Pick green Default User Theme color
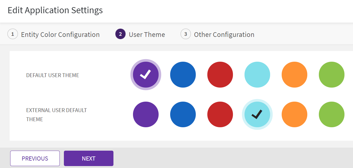This screenshot has height=168, width=353. coord(332,75)
